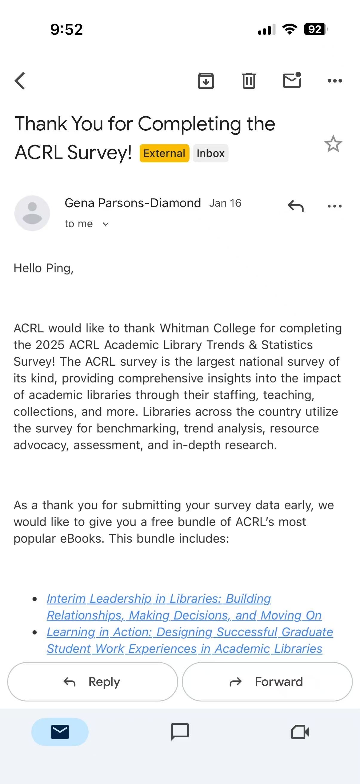This screenshot has height=784, width=360.
Task: Mark email as unread
Action: [x=292, y=80]
